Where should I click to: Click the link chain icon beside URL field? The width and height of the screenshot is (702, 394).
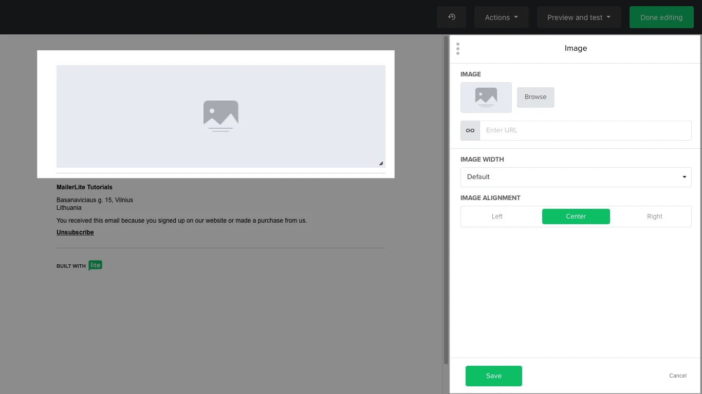[x=470, y=130]
